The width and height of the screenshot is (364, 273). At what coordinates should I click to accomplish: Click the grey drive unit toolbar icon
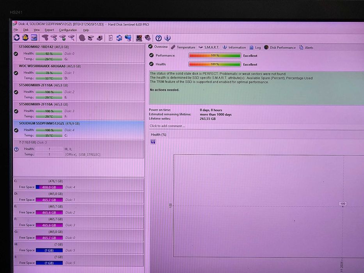pos(91,37)
